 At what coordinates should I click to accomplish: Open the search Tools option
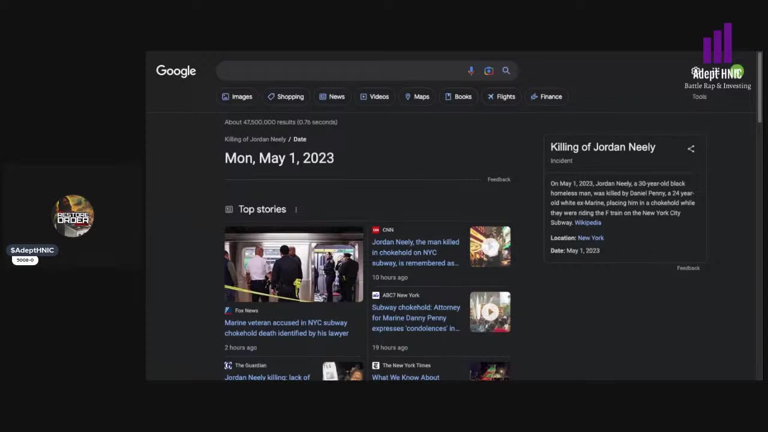[x=699, y=97]
